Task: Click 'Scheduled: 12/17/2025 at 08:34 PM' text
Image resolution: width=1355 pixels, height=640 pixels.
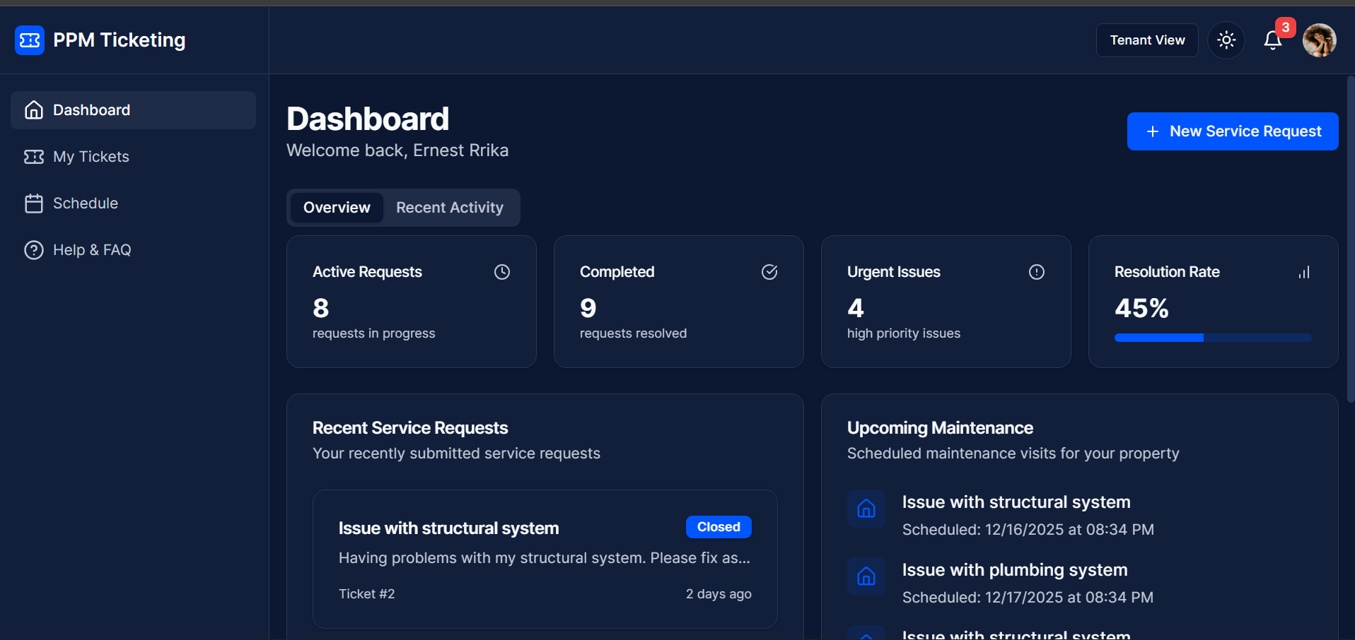Action: point(1028,598)
